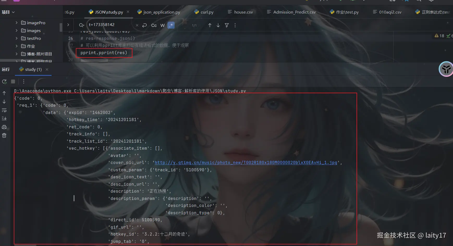The width and height of the screenshot is (453, 246).
Task: Click the 'direct_id': 5100590 output line
Action: click(x=135, y=220)
